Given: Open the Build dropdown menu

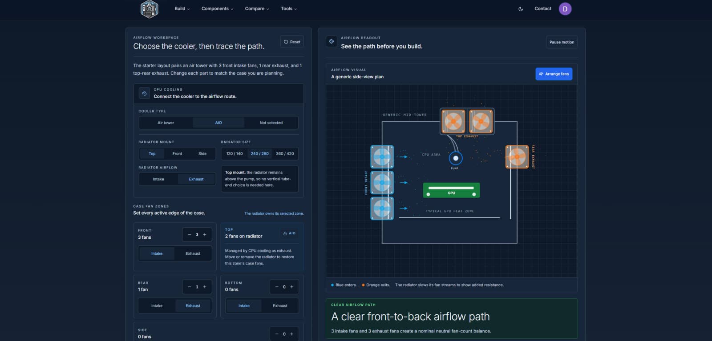Looking at the screenshot, I should coord(182,9).
